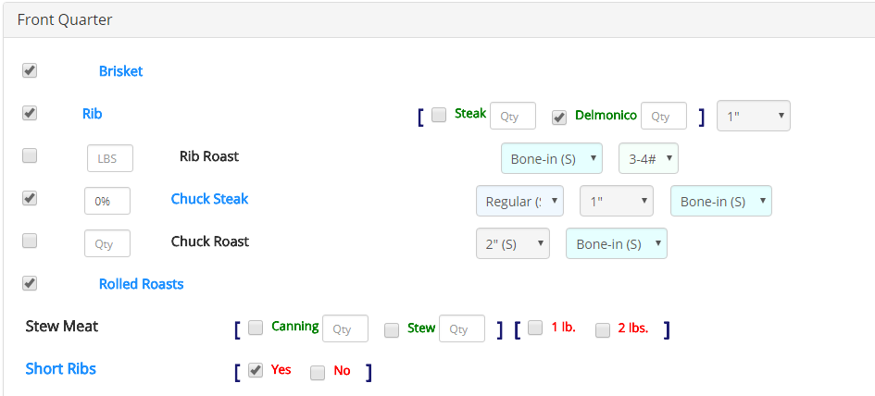Open the Rib thickness 1" dropdown

754,116
